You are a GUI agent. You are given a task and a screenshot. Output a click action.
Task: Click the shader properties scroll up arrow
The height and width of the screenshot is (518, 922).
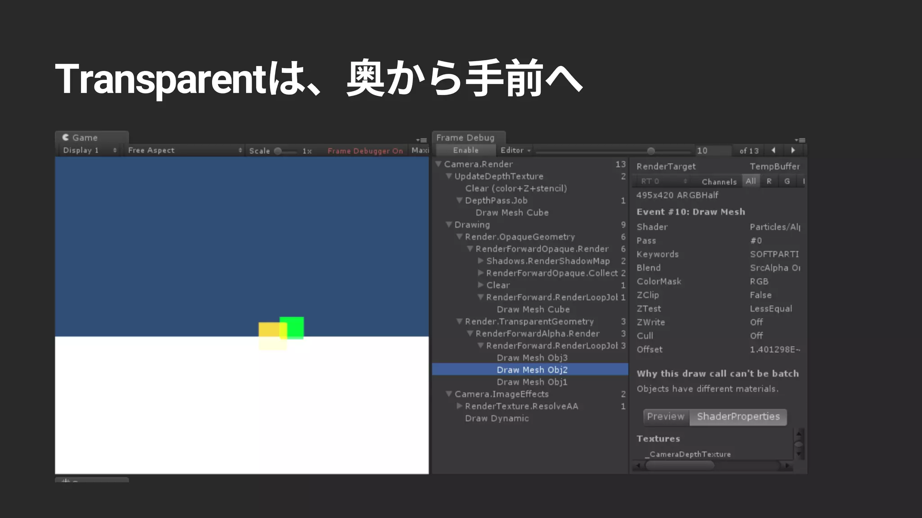tap(799, 433)
